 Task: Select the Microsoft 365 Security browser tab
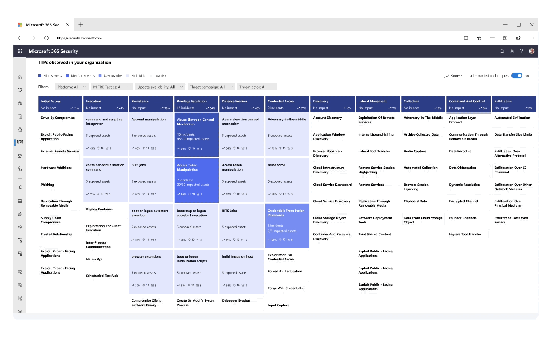click(44, 25)
